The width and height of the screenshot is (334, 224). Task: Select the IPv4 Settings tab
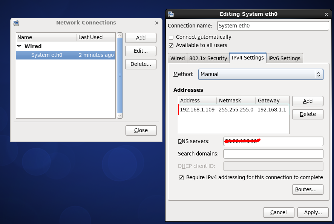pyautogui.click(x=248, y=58)
